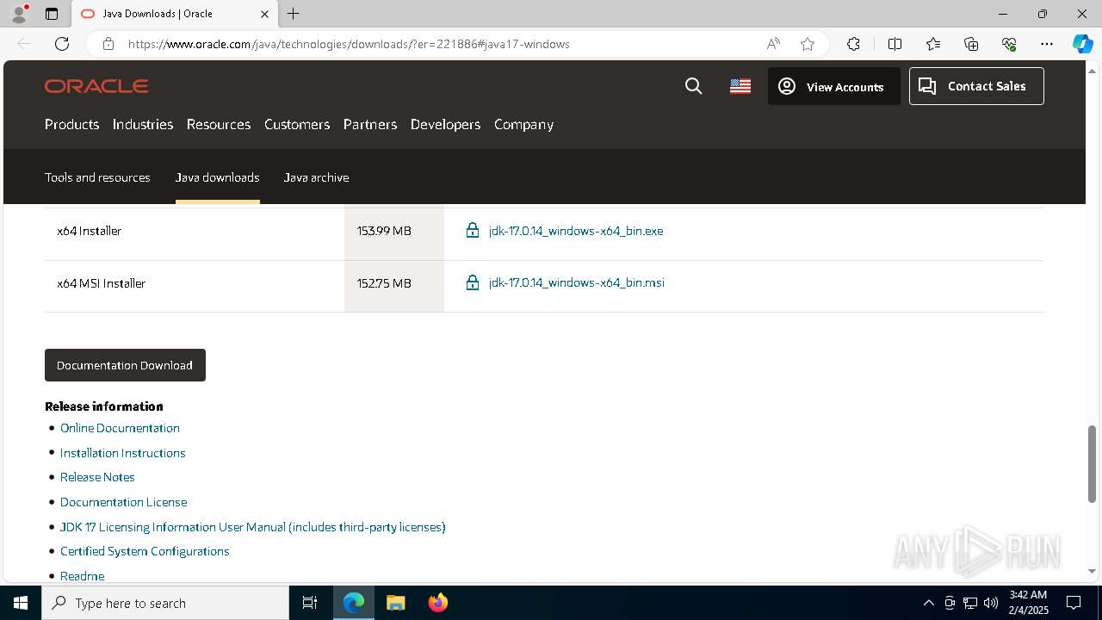
Task: Open the tab actions menu icon
Action: click(52, 14)
